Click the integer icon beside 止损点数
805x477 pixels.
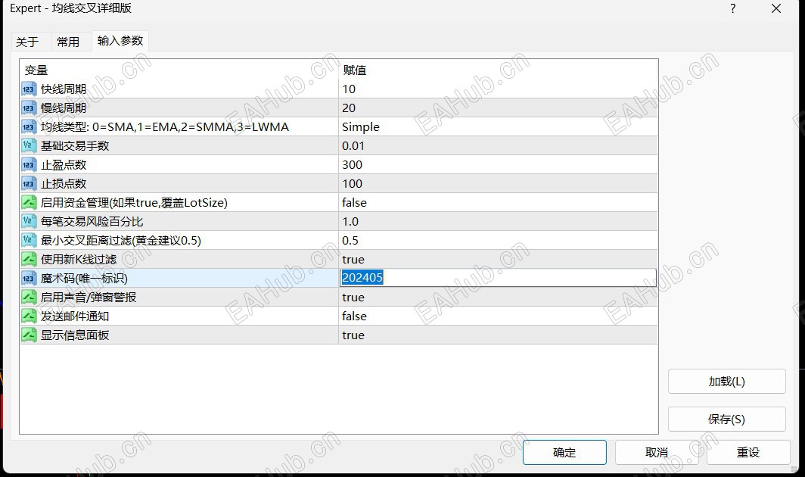point(29,183)
